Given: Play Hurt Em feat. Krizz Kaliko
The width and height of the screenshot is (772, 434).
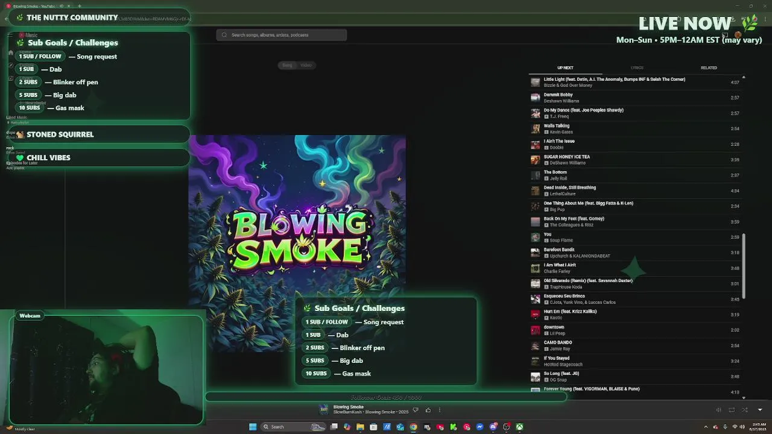Looking at the screenshot, I should tap(636, 315).
